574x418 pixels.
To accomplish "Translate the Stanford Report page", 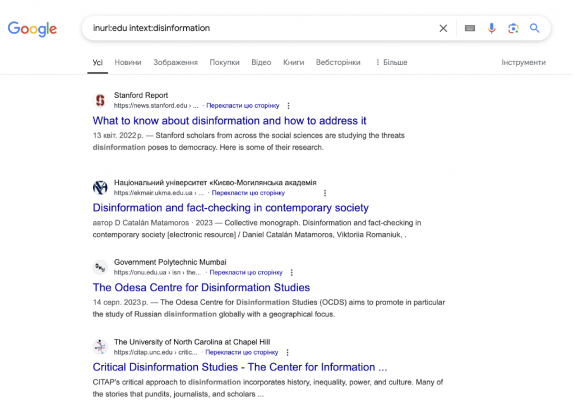I will pyautogui.click(x=243, y=105).
